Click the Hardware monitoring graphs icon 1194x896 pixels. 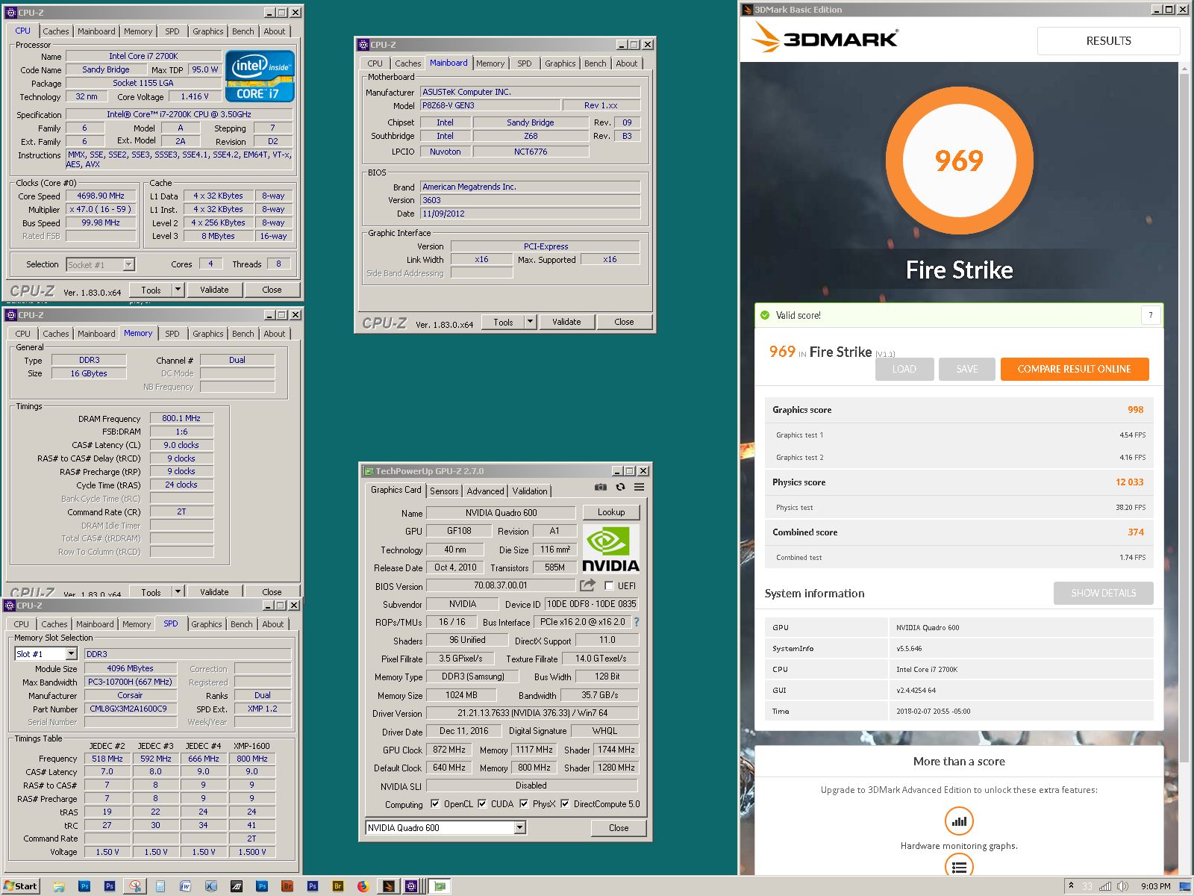[959, 821]
